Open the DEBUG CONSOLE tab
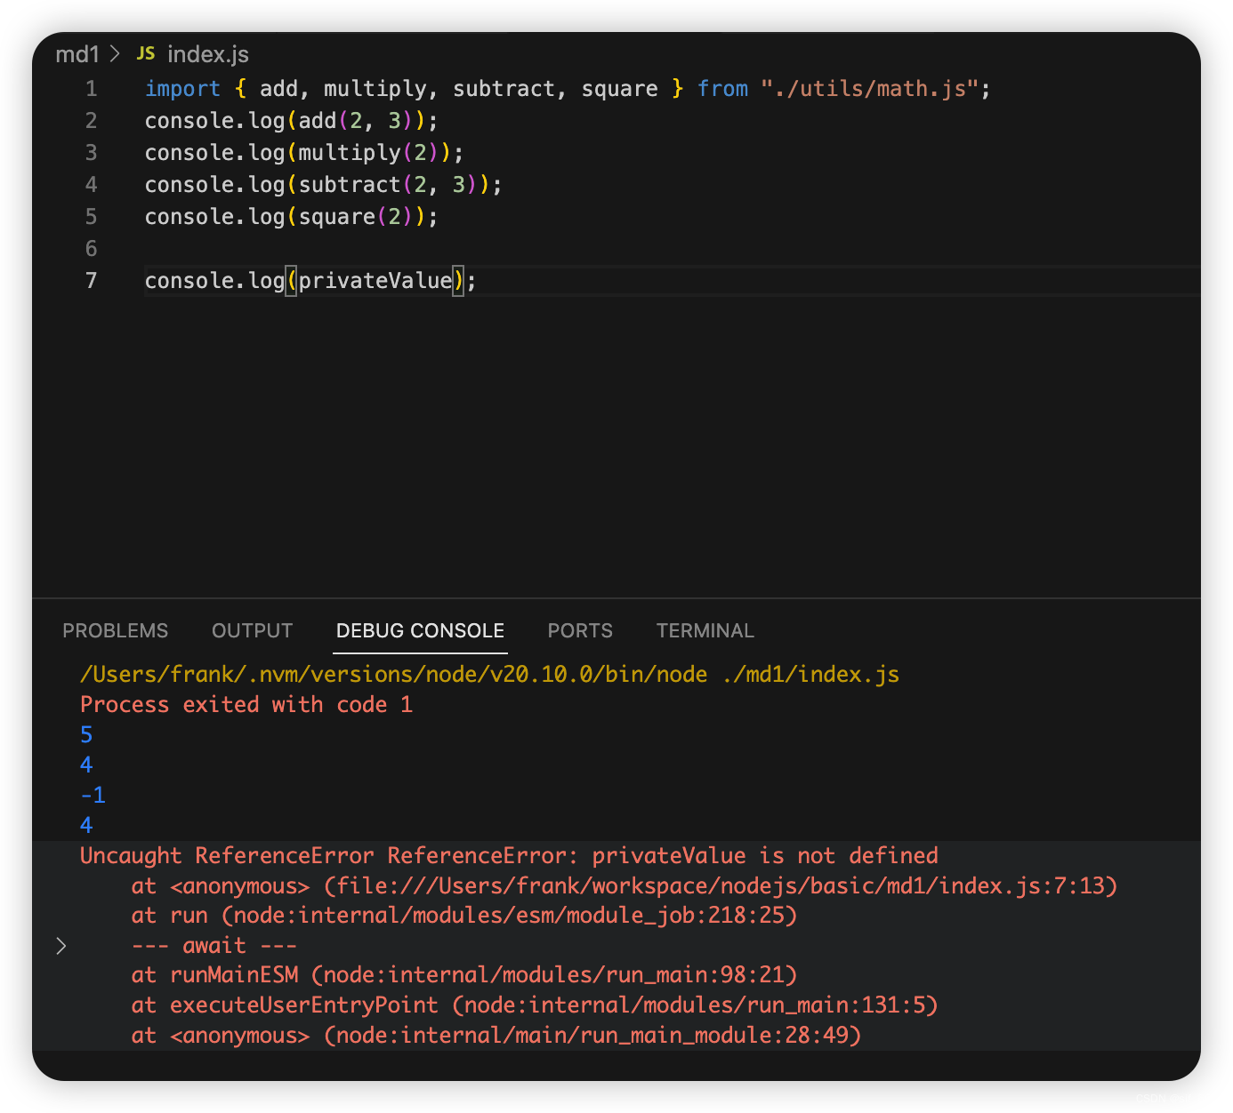 [x=420, y=630]
